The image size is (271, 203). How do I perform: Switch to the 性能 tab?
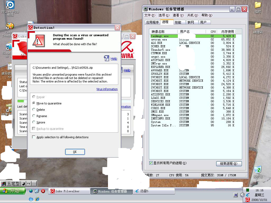tap(178, 22)
